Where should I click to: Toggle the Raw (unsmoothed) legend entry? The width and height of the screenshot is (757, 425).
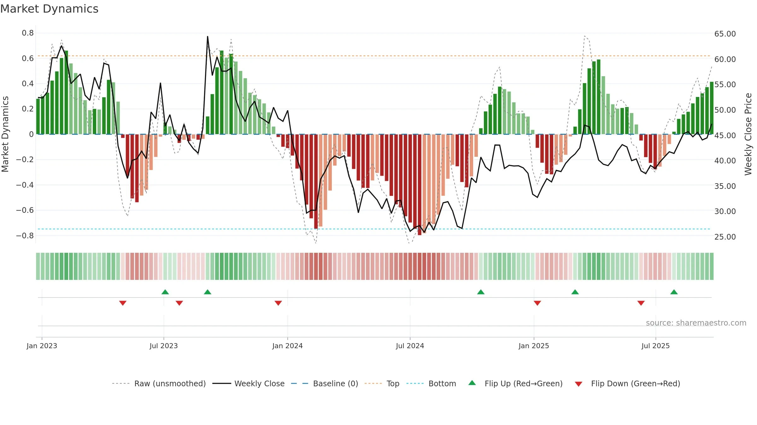click(x=159, y=383)
